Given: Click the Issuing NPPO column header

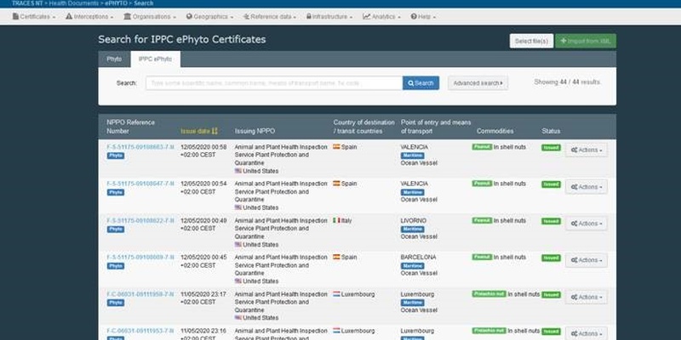Looking at the screenshot, I should click(255, 131).
